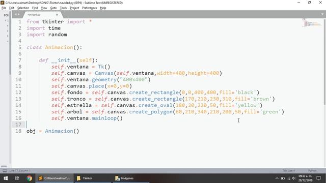The image size is (326, 183).
Task: Click 'Canvas' on line 9
Action: coord(104,73)
